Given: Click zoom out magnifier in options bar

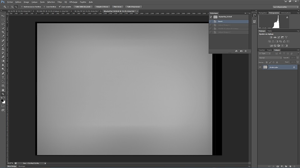Looking at the screenshot, I should 16,7.
